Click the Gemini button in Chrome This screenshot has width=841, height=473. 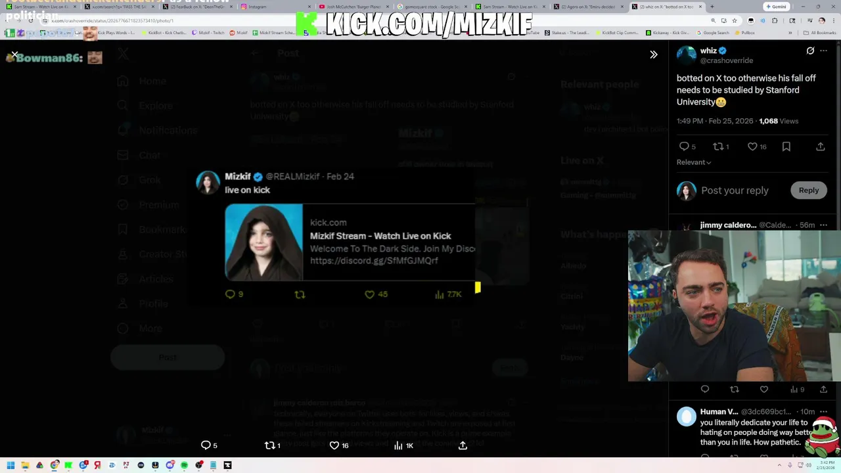tap(776, 7)
